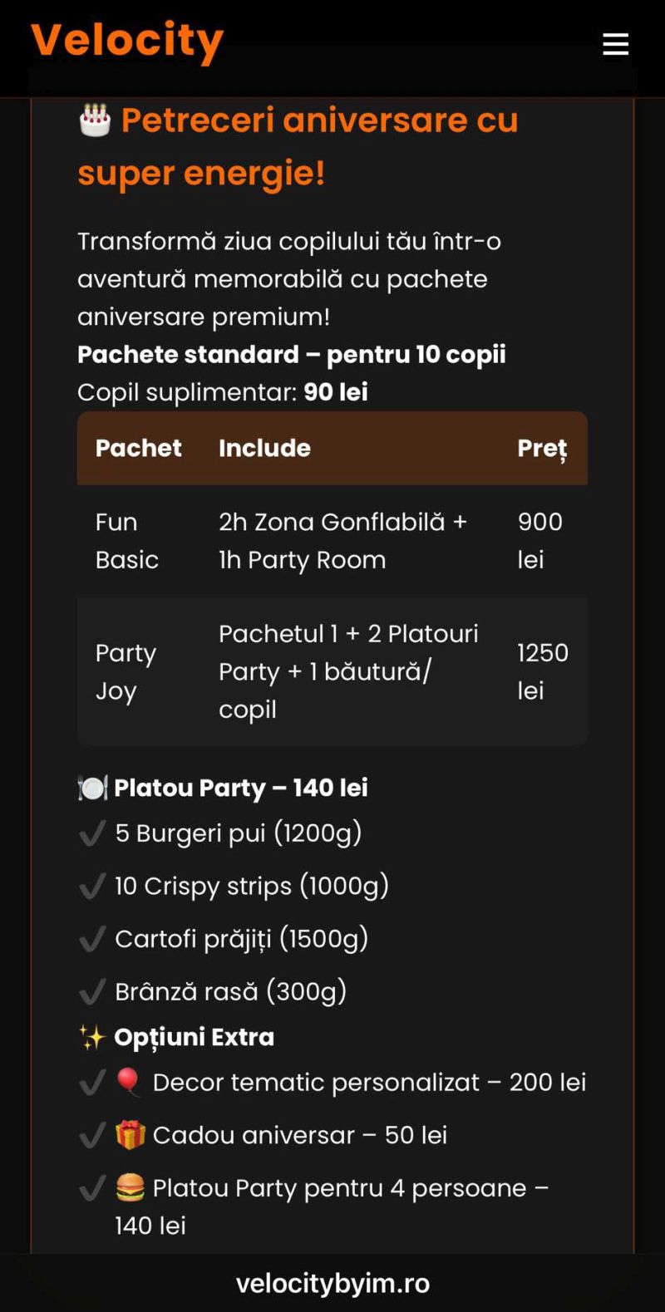Click the Velocity logo
Image resolution: width=665 pixels, height=1312 pixels.
(x=127, y=42)
